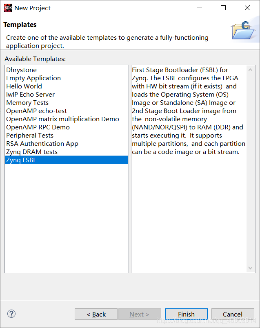Viewport: 260px width, 328px height.
Task: Close the New Project window
Action: coord(247,8)
